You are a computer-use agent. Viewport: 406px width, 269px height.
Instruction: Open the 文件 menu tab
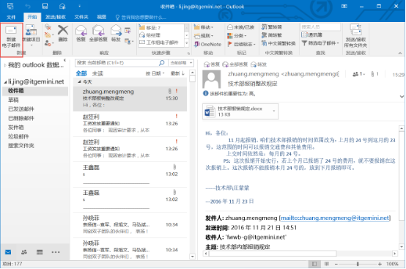tap(11, 17)
